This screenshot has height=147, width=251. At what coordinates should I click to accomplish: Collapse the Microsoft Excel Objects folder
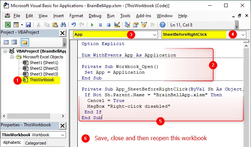12,57
